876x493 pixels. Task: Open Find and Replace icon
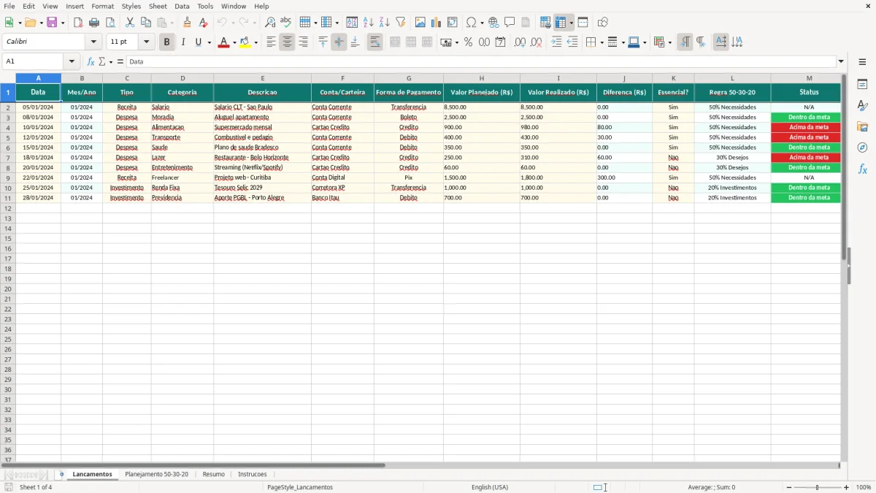click(x=270, y=23)
